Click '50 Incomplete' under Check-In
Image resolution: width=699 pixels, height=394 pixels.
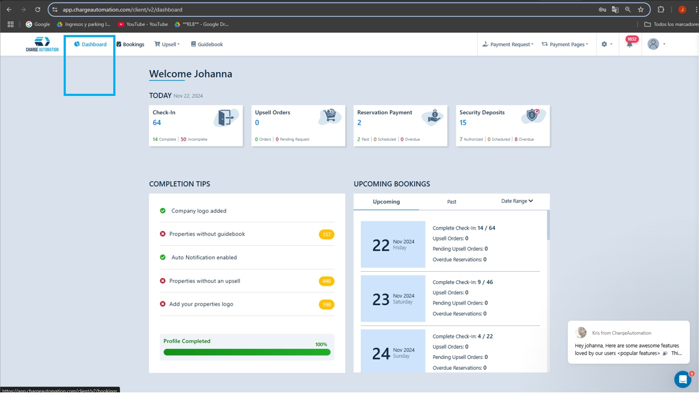point(194,139)
